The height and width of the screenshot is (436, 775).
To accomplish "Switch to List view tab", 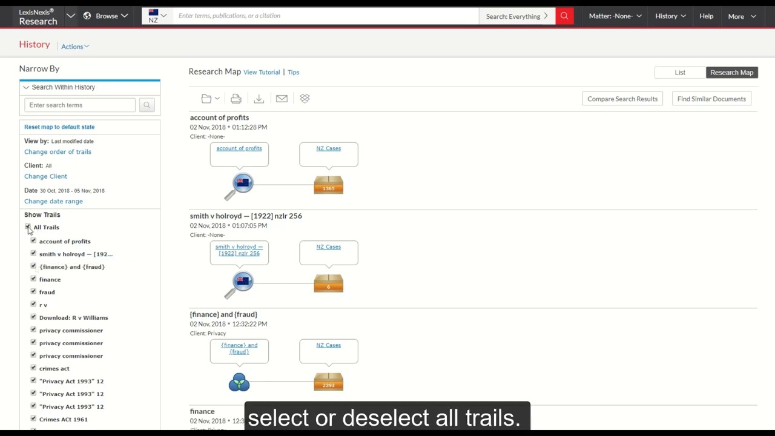I will coord(680,73).
